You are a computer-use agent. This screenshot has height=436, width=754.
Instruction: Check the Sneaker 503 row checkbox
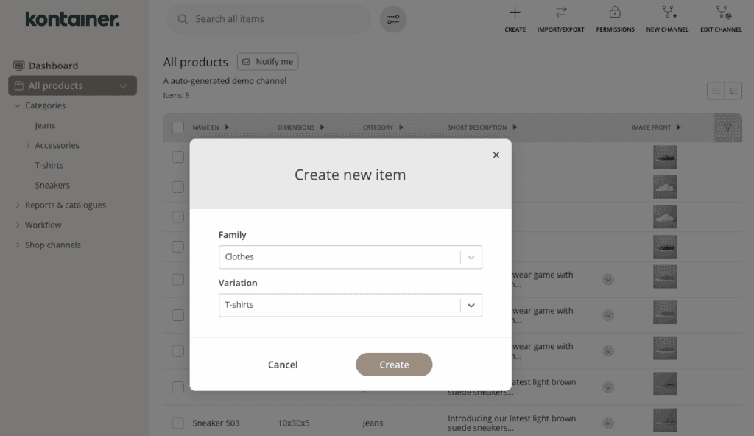[178, 423]
